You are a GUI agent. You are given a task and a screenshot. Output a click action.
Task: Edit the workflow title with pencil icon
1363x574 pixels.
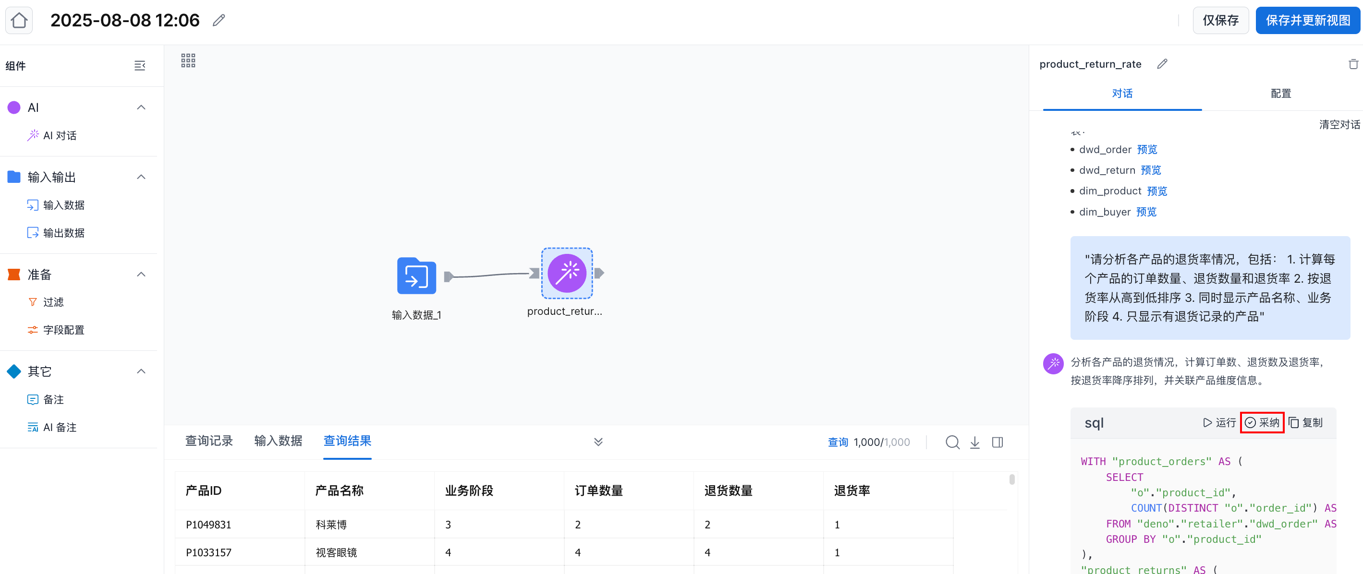click(x=219, y=21)
